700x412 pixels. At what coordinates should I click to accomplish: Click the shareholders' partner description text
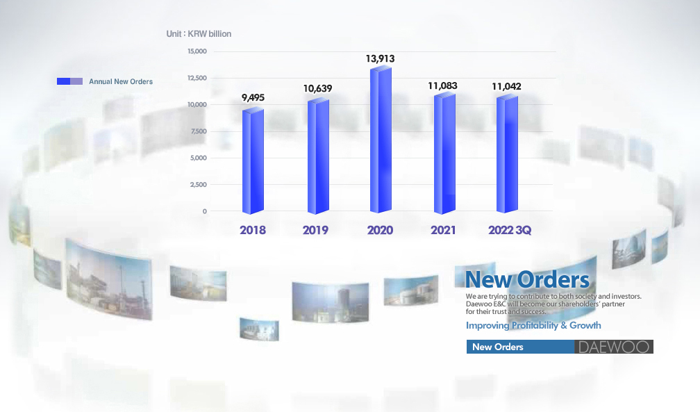click(x=553, y=304)
